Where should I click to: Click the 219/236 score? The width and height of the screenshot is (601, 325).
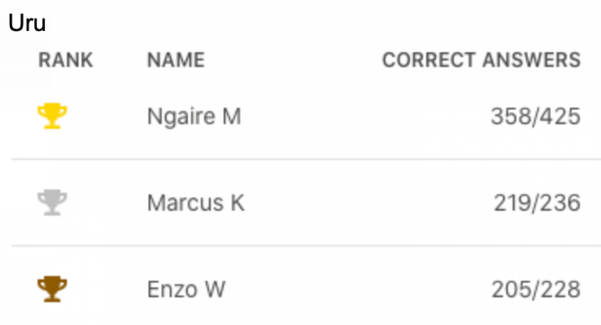tap(537, 203)
